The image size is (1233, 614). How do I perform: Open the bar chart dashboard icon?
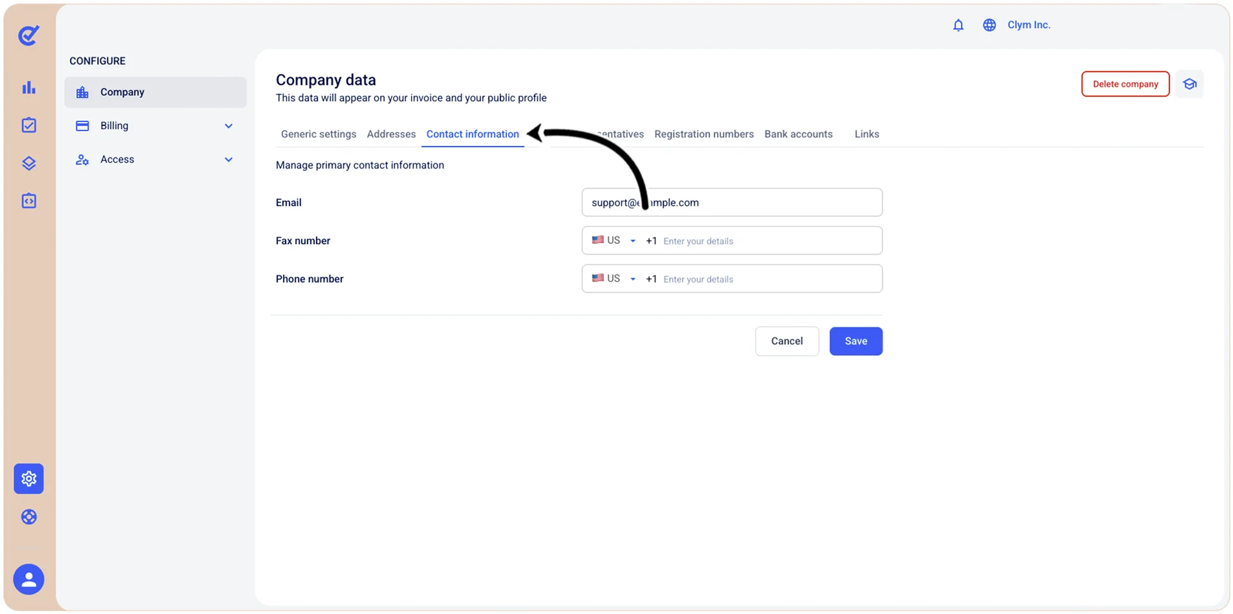pyautogui.click(x=29, y=87)
